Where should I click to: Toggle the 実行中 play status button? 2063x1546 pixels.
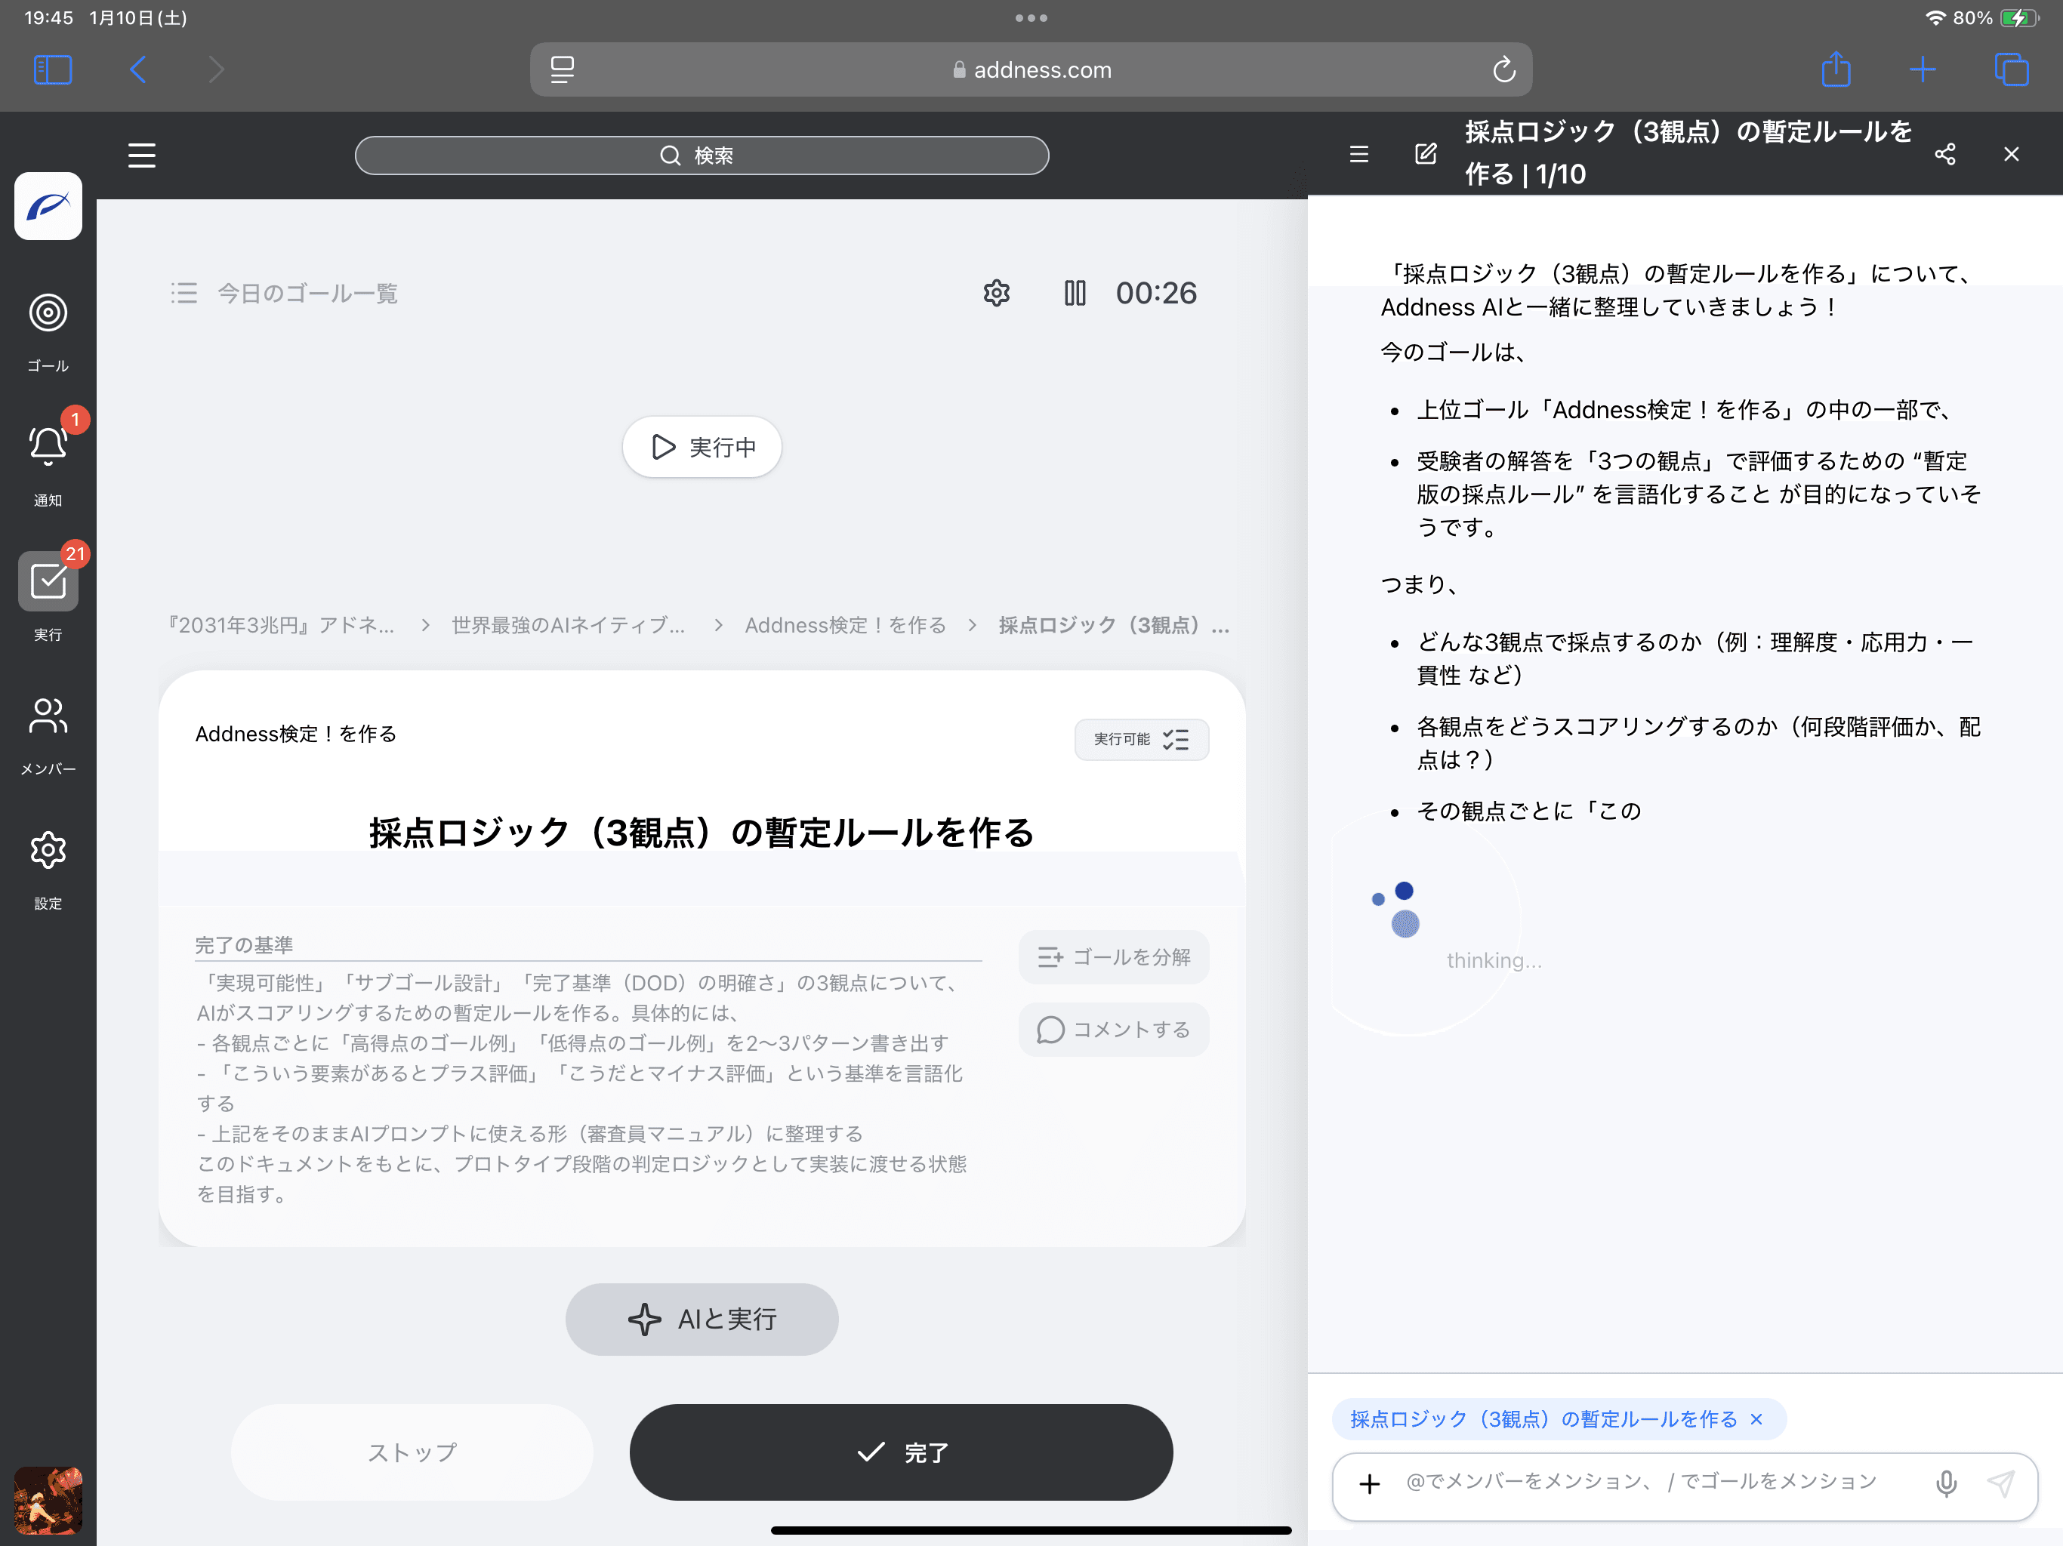click(x=702, y=448)
